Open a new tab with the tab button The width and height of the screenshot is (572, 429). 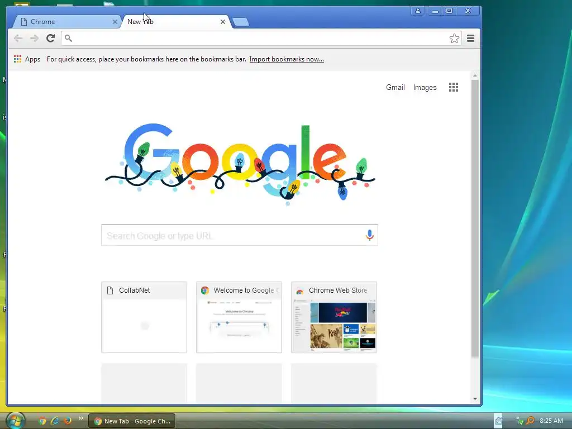point(240,22)
